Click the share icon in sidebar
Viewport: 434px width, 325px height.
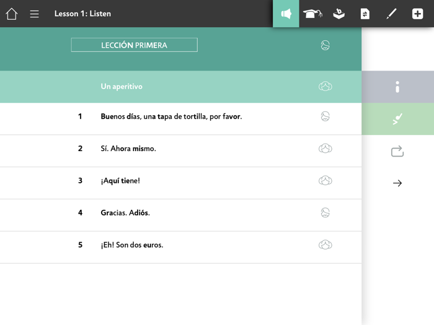[x=397, y=151]
